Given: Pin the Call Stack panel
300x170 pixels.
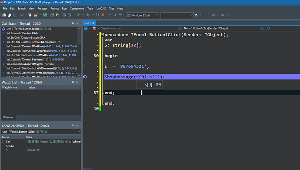Looking at the screenshot, I should pyautogui.click(x=73, y=23).
